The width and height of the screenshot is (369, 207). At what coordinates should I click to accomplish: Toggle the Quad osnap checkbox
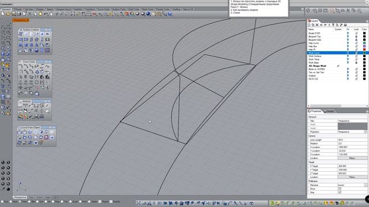pyautogui.click(x=70, y=202)
